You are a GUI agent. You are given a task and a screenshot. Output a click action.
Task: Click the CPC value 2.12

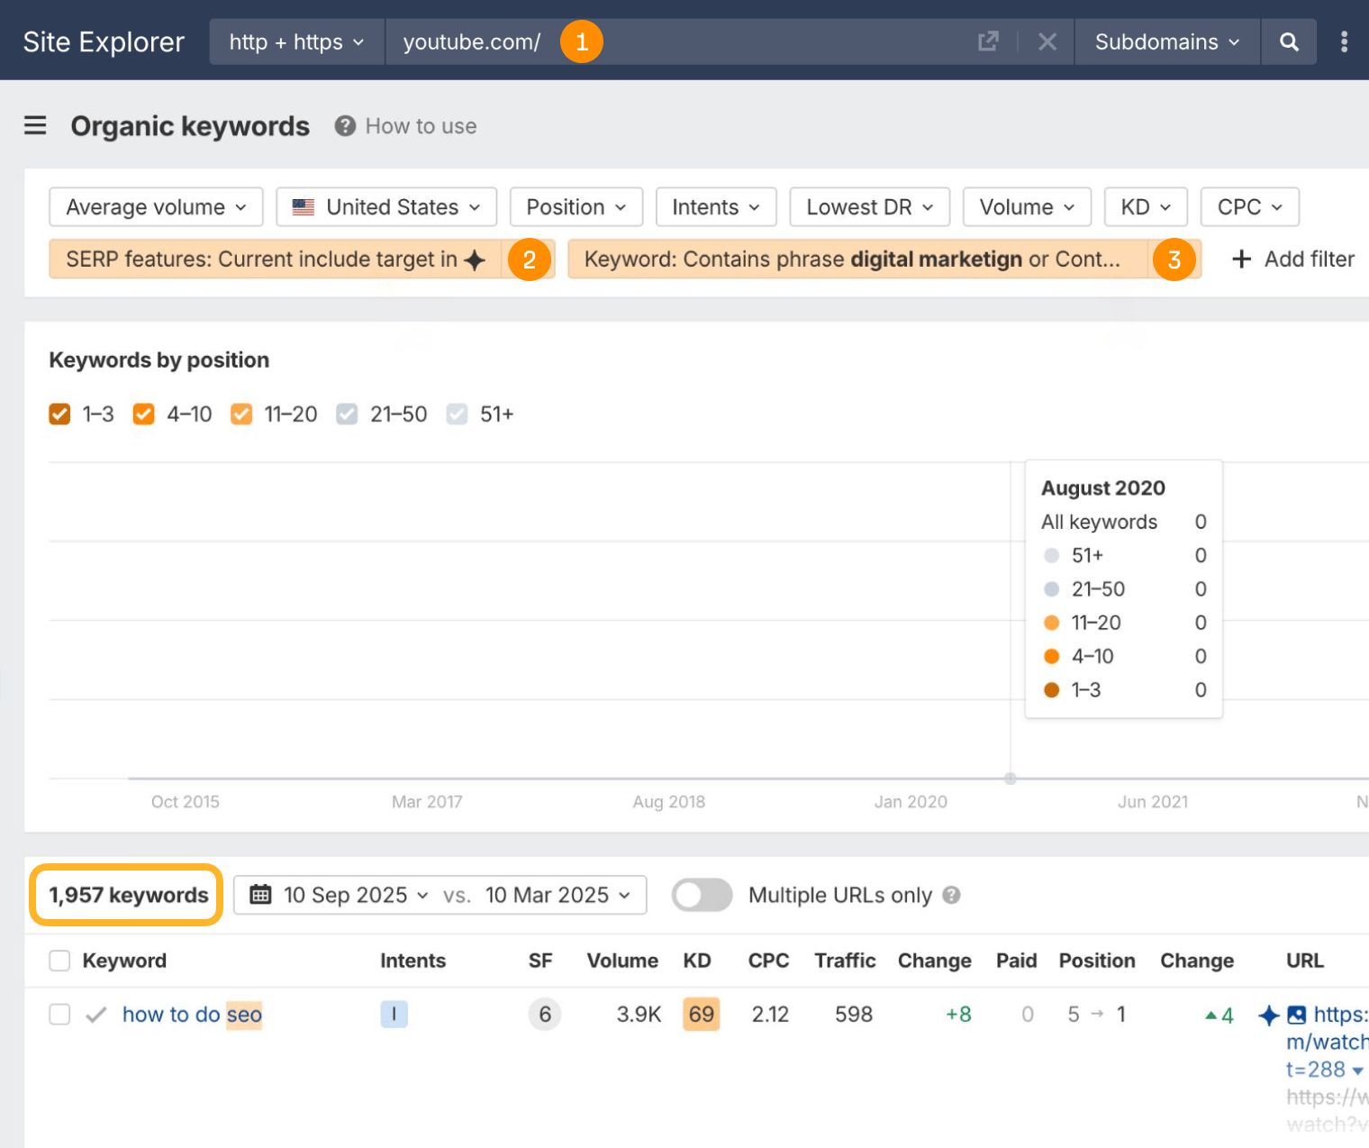(770, 1015)
